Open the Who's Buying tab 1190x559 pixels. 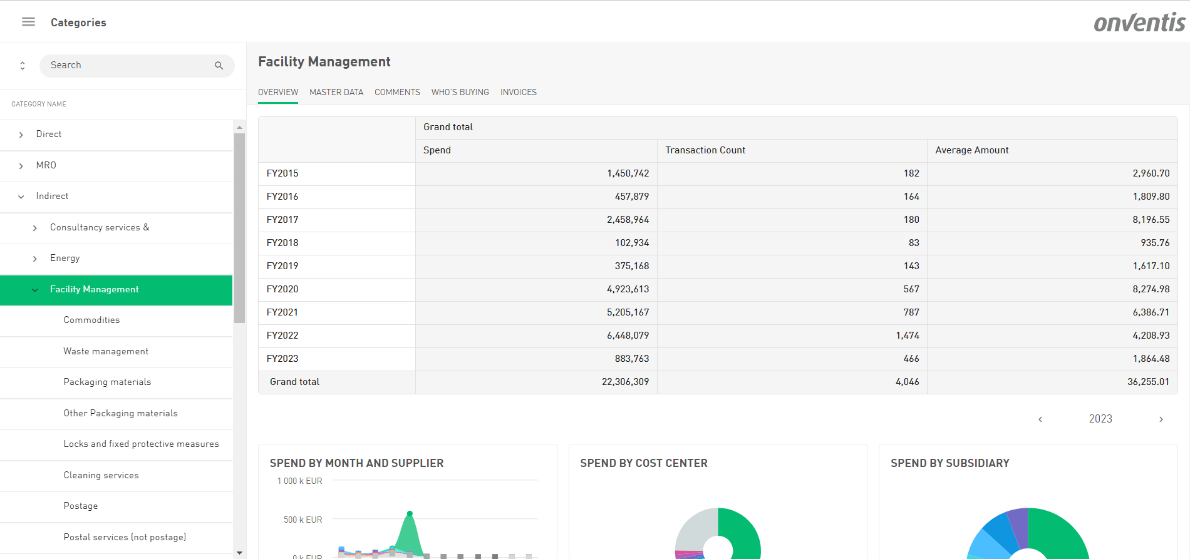click(x=460, y=92)
